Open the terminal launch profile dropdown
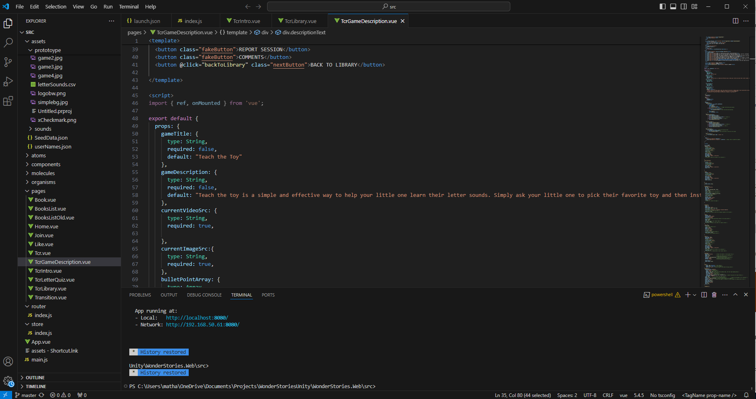Image resolution: width=756 pixels, height=399 pixels. [x=695, y=295]
